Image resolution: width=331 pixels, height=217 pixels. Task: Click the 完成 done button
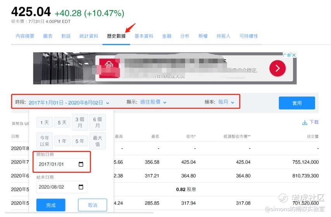coord(51,205)
